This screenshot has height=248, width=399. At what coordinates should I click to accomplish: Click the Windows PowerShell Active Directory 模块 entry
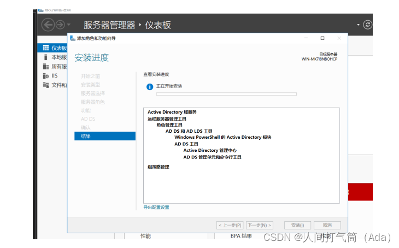223,137
